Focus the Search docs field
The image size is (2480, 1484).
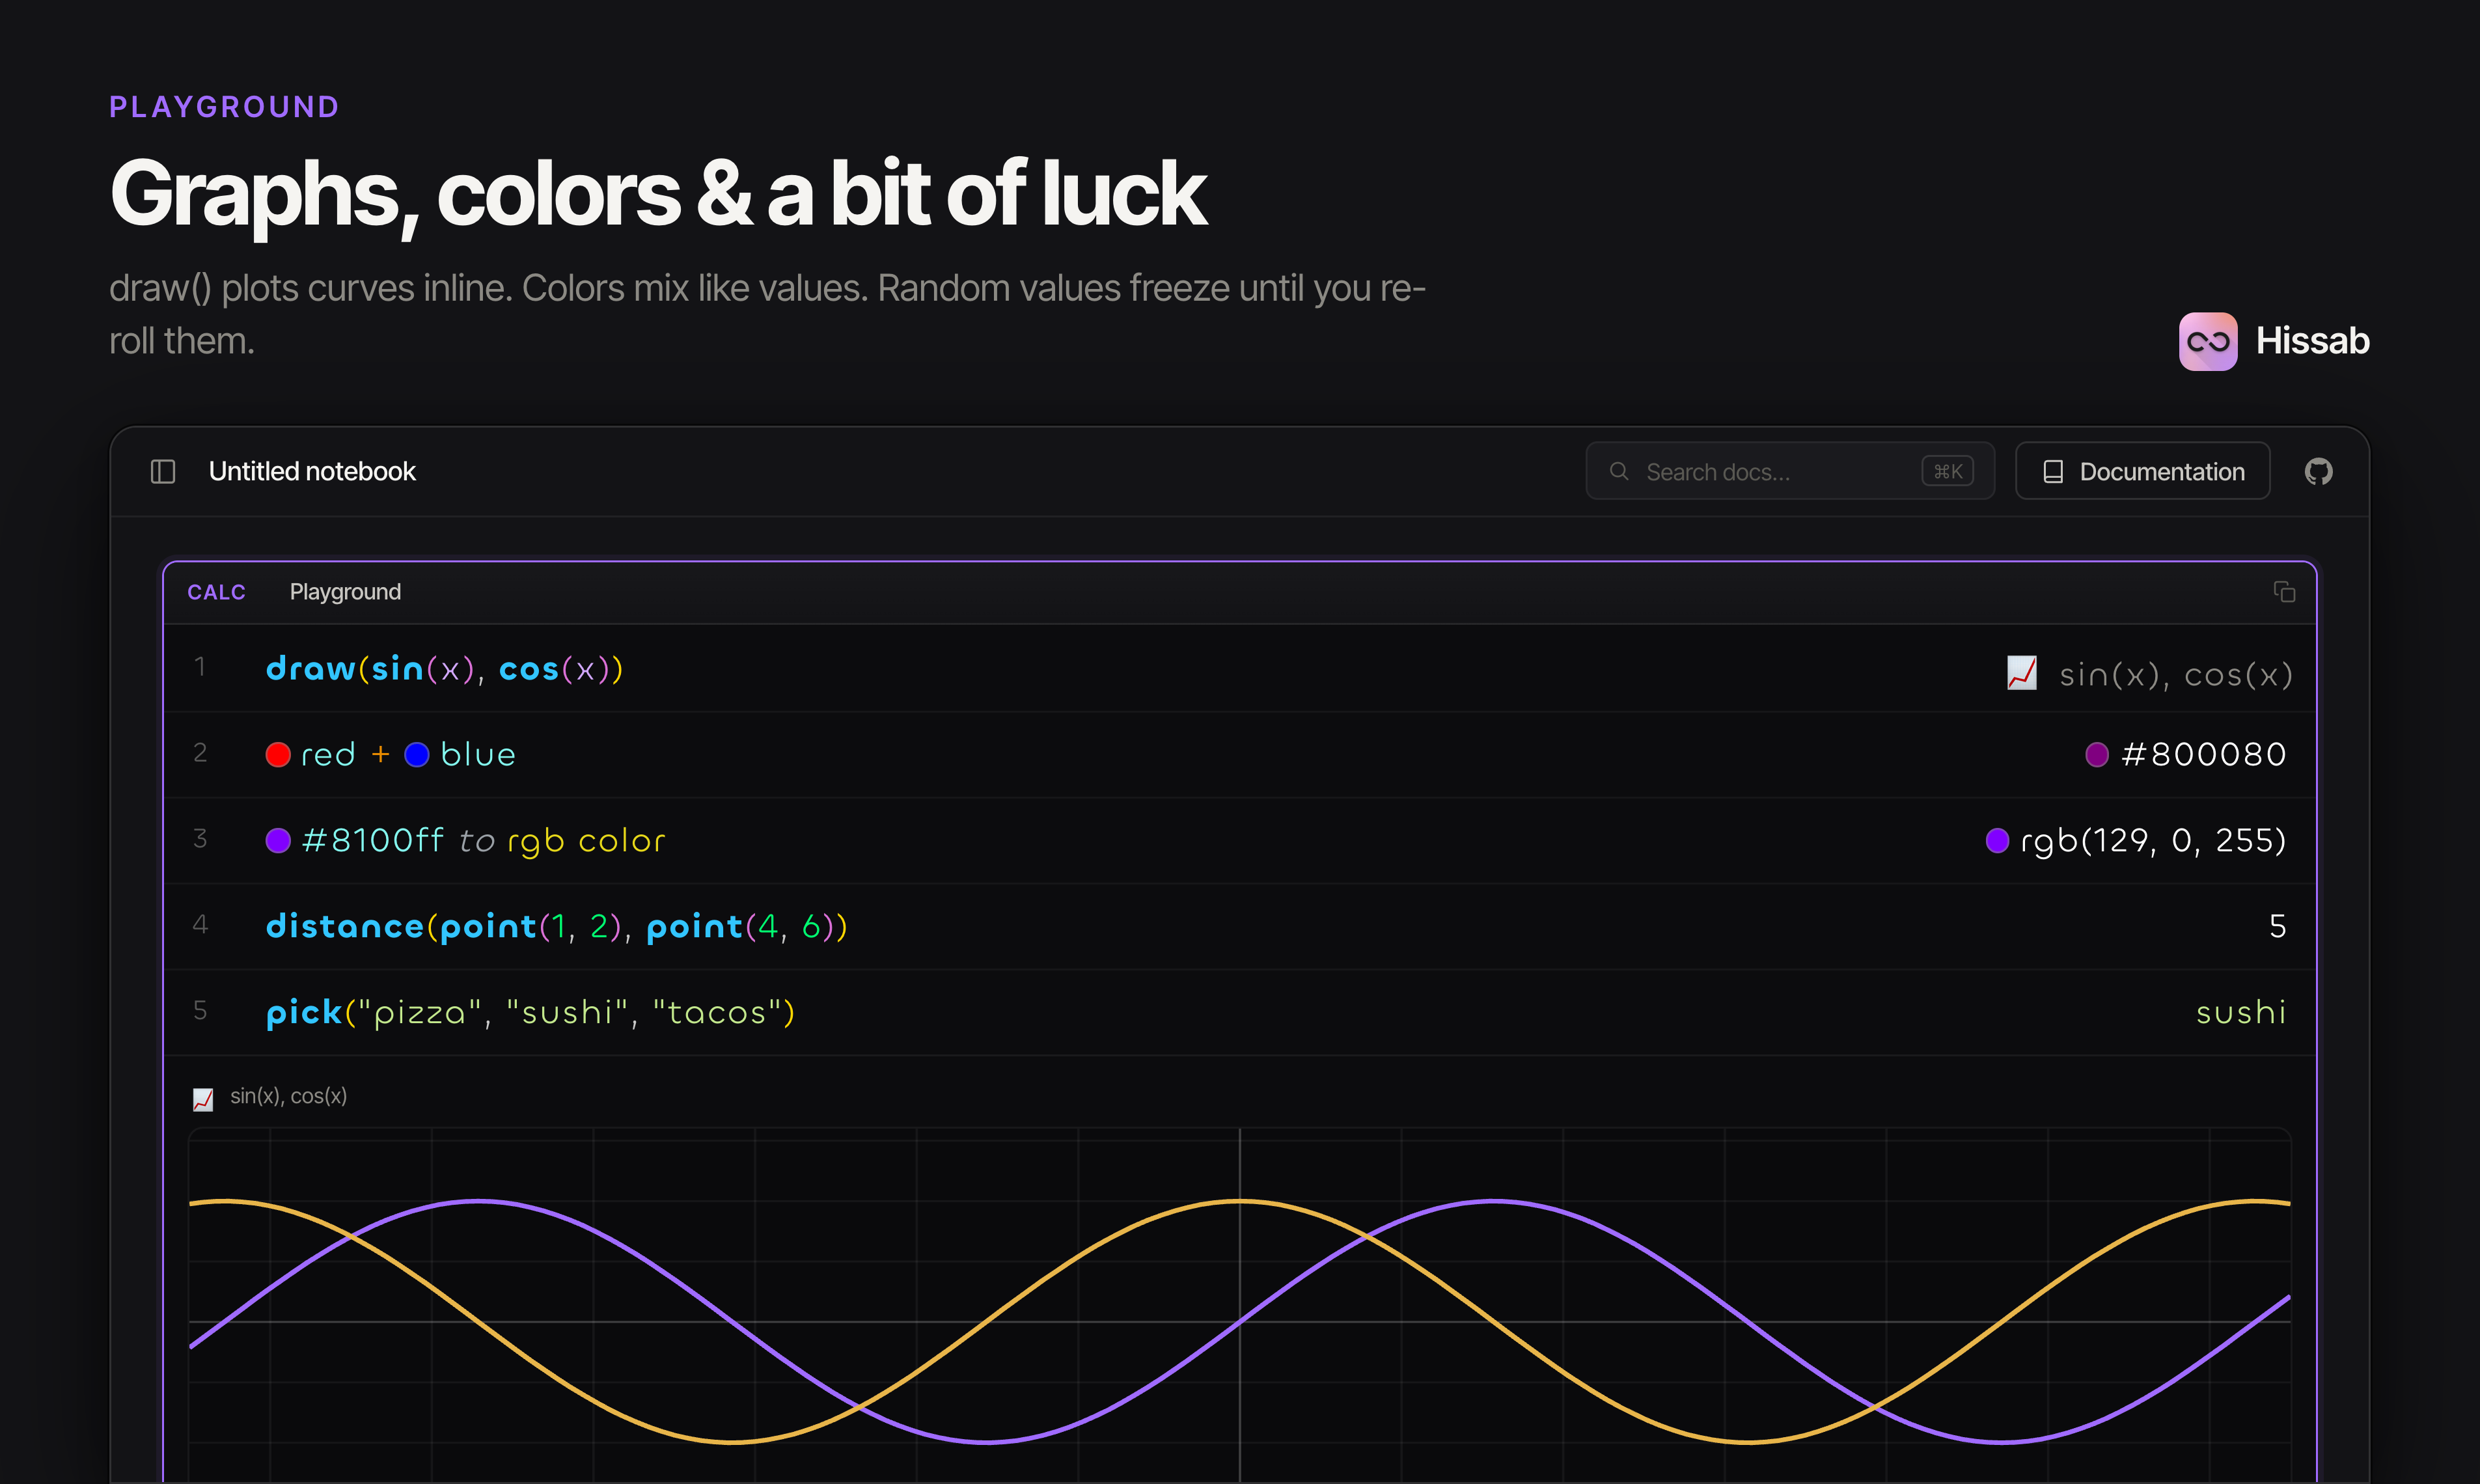[1789, 471]
